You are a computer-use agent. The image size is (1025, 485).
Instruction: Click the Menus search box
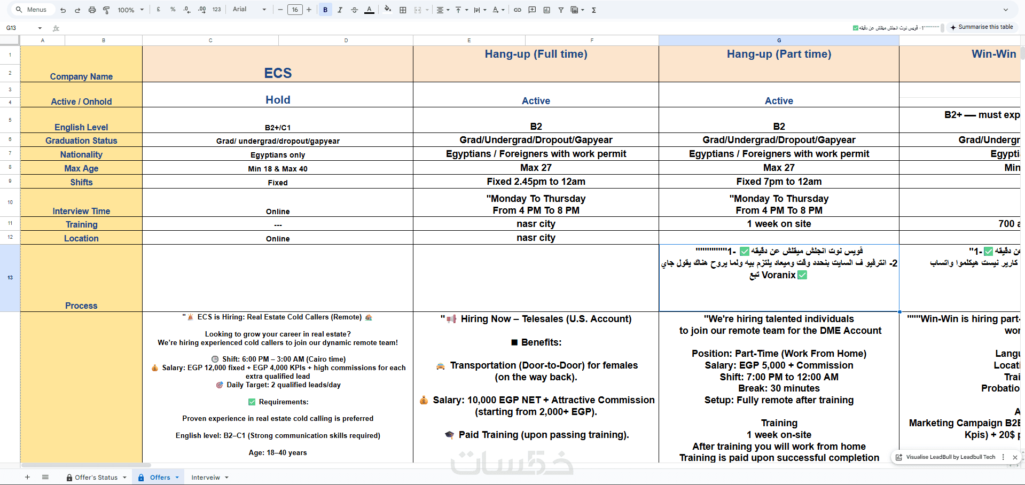point(32,10)
